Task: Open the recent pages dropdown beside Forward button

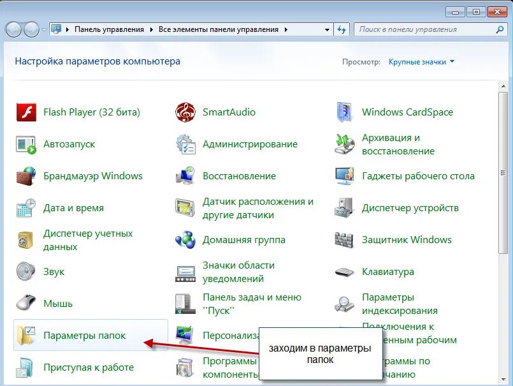Action: (x=45, y=29)
